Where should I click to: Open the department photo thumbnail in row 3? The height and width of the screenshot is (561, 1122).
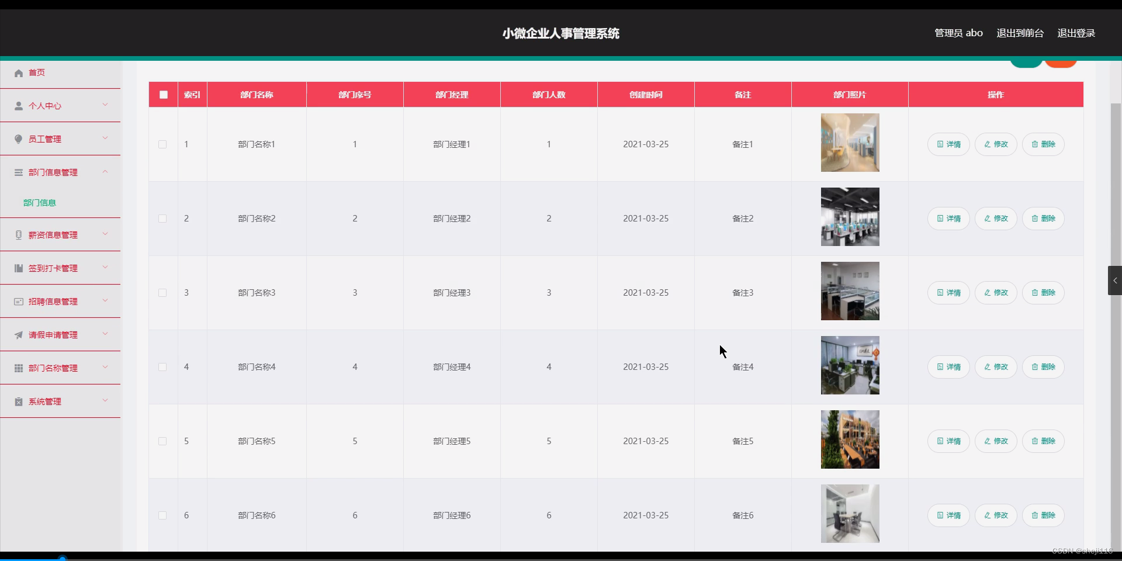click(x=850, y=290)
